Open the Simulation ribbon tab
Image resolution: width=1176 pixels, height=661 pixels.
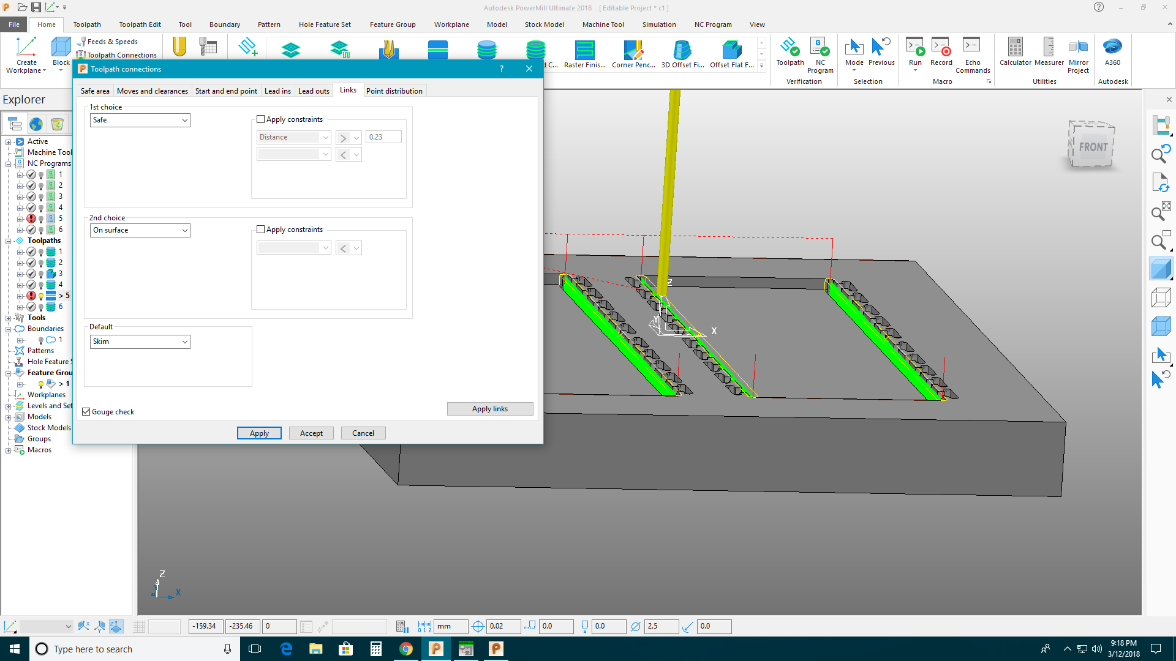[x=659, y=24]
